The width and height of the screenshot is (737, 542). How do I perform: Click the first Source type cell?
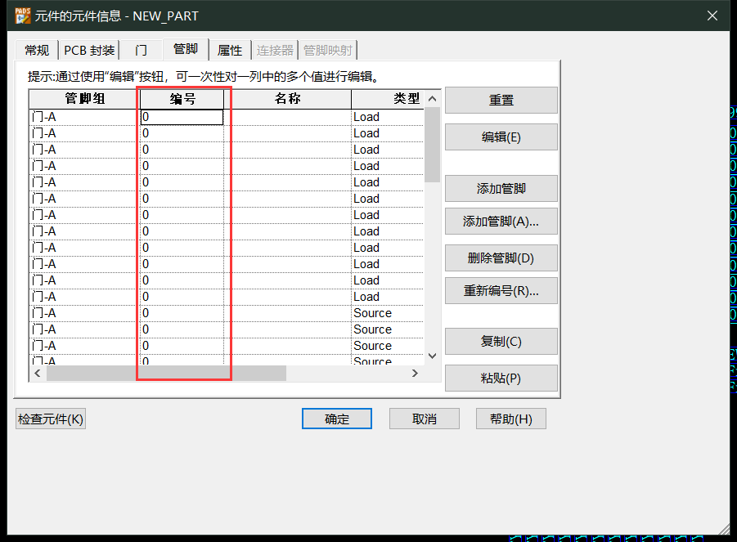pyautogui.click(x=388, y=313)
